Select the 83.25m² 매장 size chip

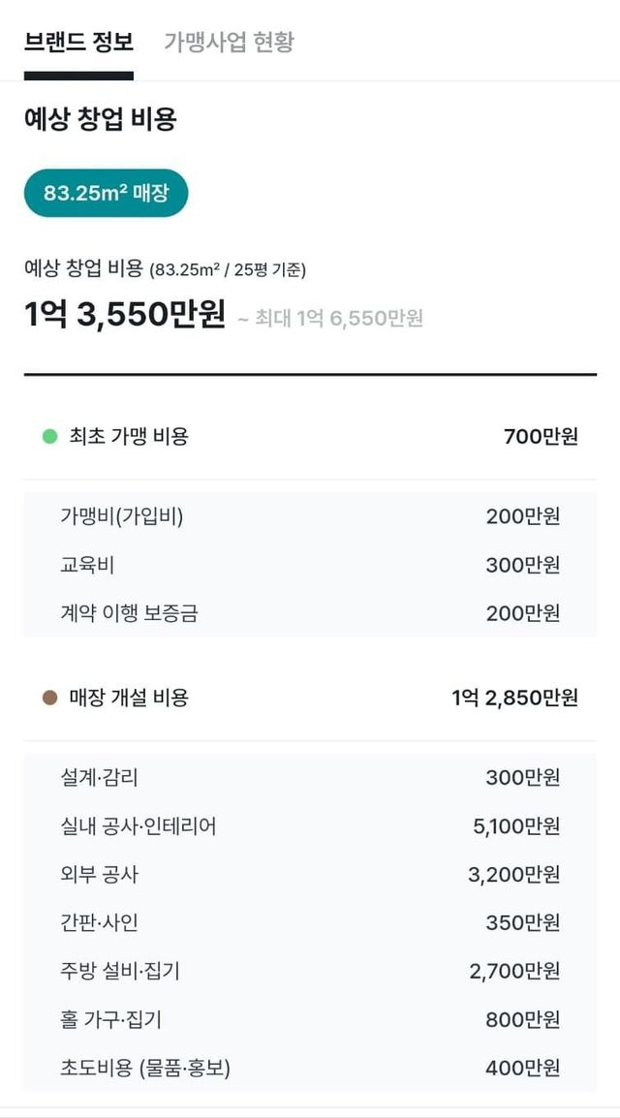106,193
